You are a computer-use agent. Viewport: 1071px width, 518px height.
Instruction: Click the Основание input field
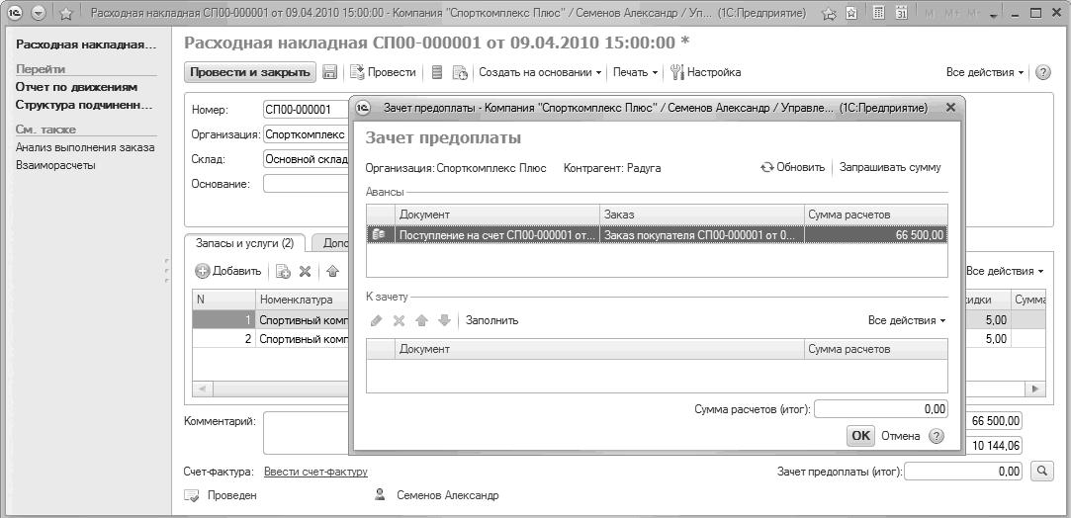pyautogui.click(x=306, y=184)
